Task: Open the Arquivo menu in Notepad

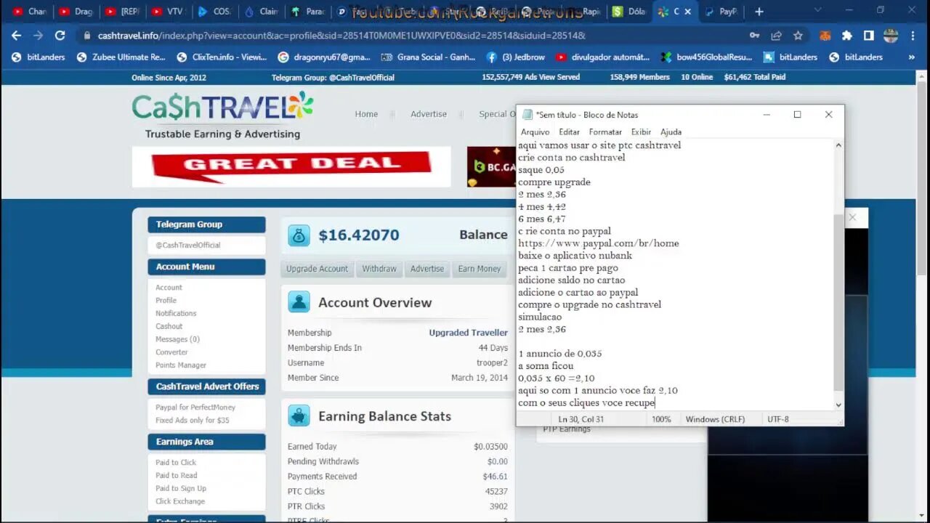Action: click(535, 131)
